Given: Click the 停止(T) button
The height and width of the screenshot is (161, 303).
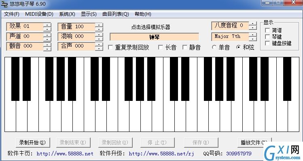Looking at the screenshot, I should click(157, 143).
